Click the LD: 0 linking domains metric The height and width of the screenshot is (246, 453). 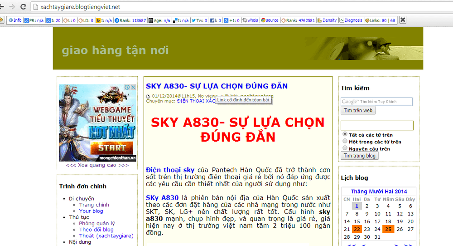(86, 20)
